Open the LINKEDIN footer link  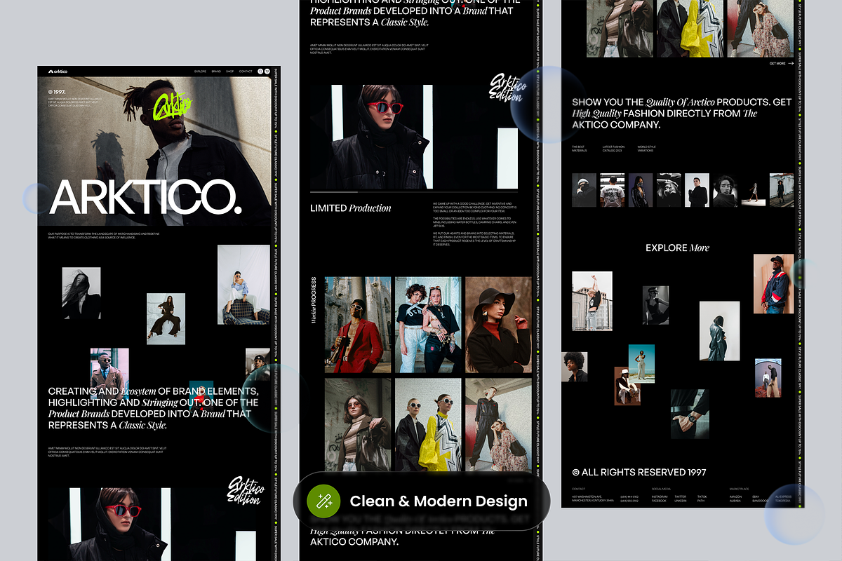pos(680,501)
